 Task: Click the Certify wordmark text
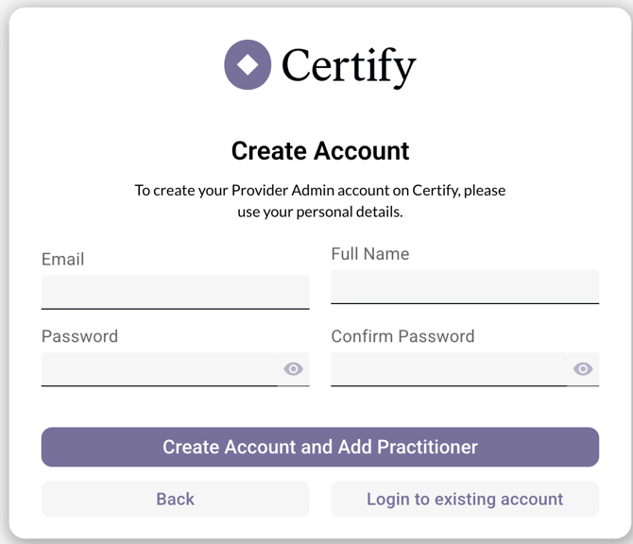(349, 65)
